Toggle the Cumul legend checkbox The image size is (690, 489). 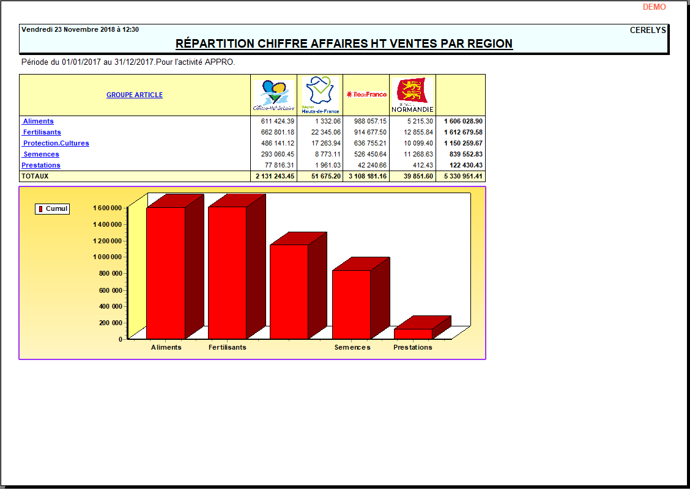pos(52,208)
